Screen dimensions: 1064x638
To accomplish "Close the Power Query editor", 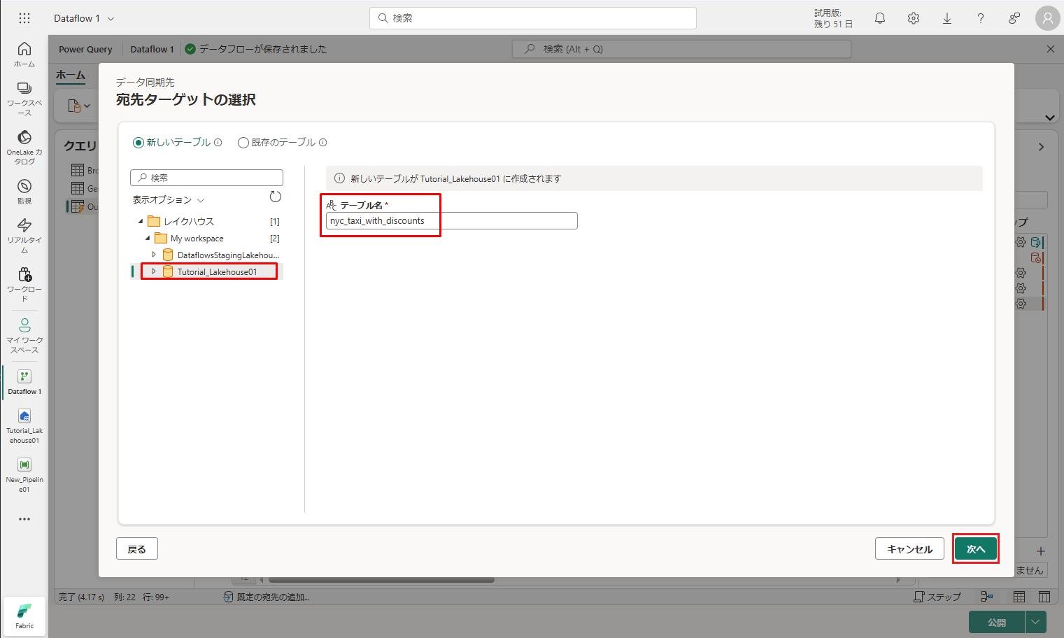I will tap(1050, 49).
